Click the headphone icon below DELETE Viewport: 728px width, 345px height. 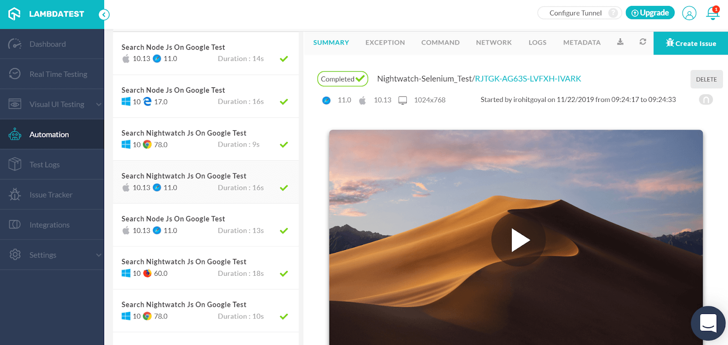(706, 100)
